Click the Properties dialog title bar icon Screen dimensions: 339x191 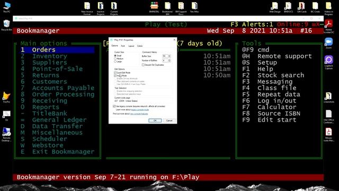point(111,40)
